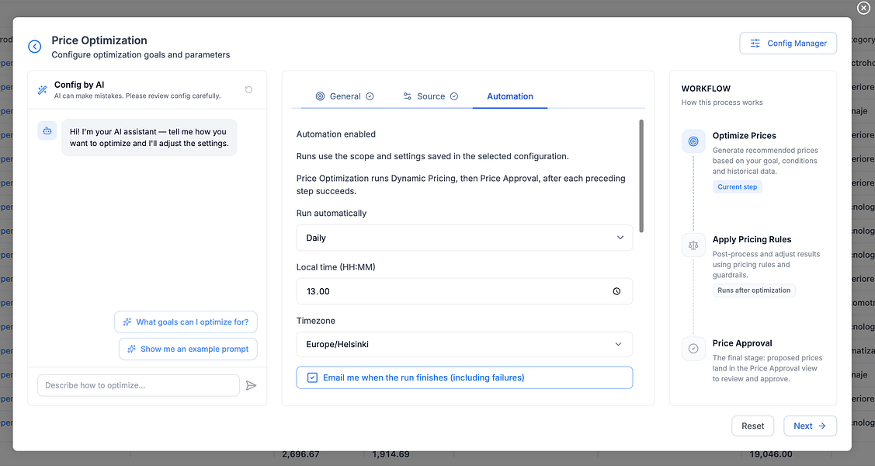875x466 pixels.
Task: Click the Price Approval check circle icon
Action: point(693,348)
